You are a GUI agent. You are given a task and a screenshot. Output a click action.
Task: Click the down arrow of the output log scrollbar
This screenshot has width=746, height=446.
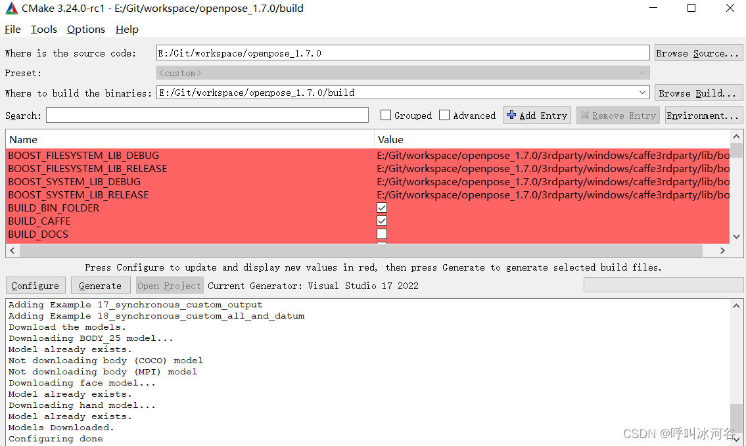[737, 440]
